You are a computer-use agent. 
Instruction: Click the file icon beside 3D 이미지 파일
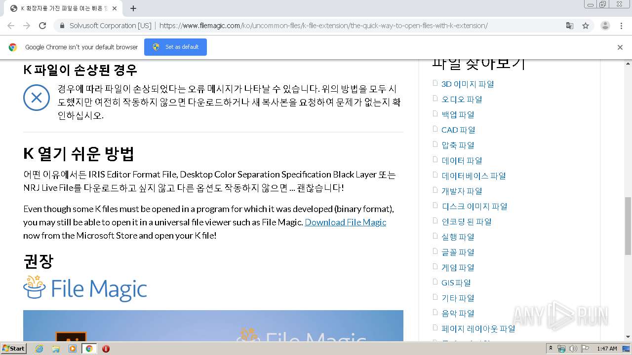click(x=435, y=83)
